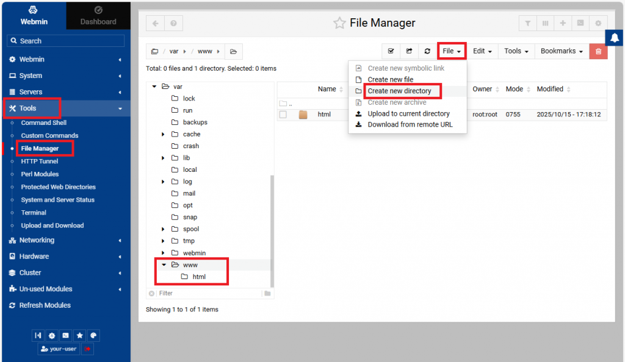Open the terminal icon in sidebar footer
This screenshot has width=625, height=362.
(x=65, y=336)
